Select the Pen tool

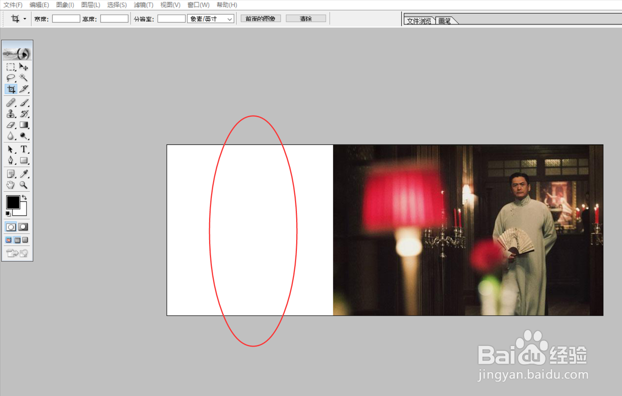point(11,160)
